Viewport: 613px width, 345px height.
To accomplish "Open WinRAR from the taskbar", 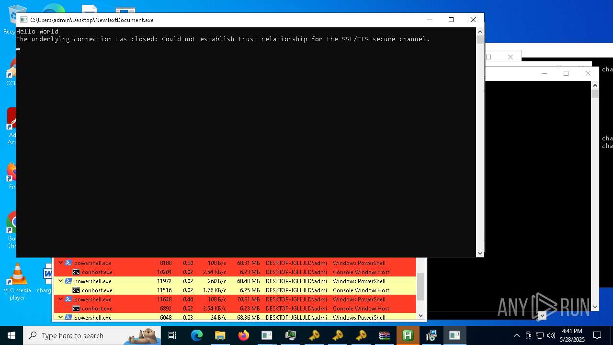I will click(385, 335).
